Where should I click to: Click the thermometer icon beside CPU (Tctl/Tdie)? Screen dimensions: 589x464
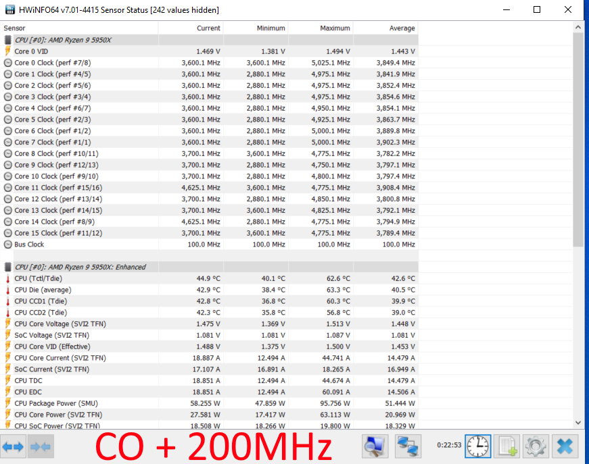pos(7,278)
